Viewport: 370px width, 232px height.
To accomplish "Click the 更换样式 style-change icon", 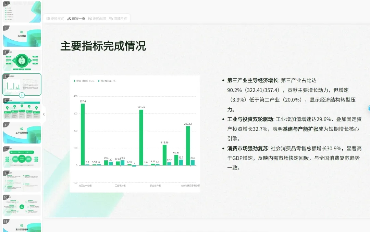I will pos(48,19).
